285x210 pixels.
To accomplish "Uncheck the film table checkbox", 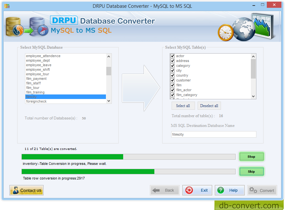I will click(172, 85).
